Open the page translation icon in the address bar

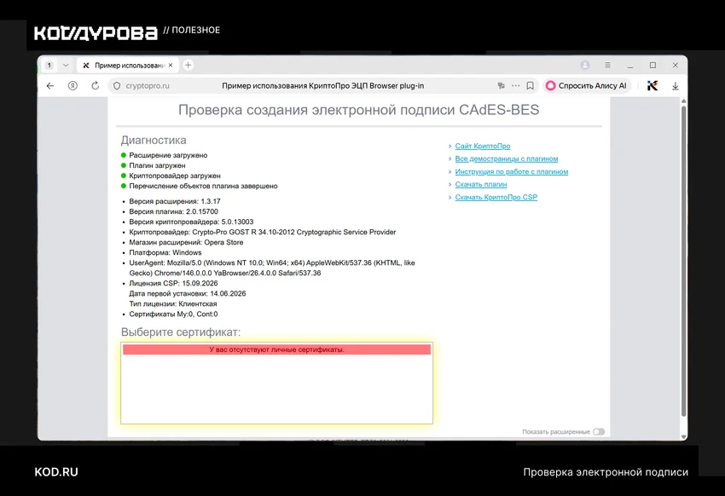[502, 86]
